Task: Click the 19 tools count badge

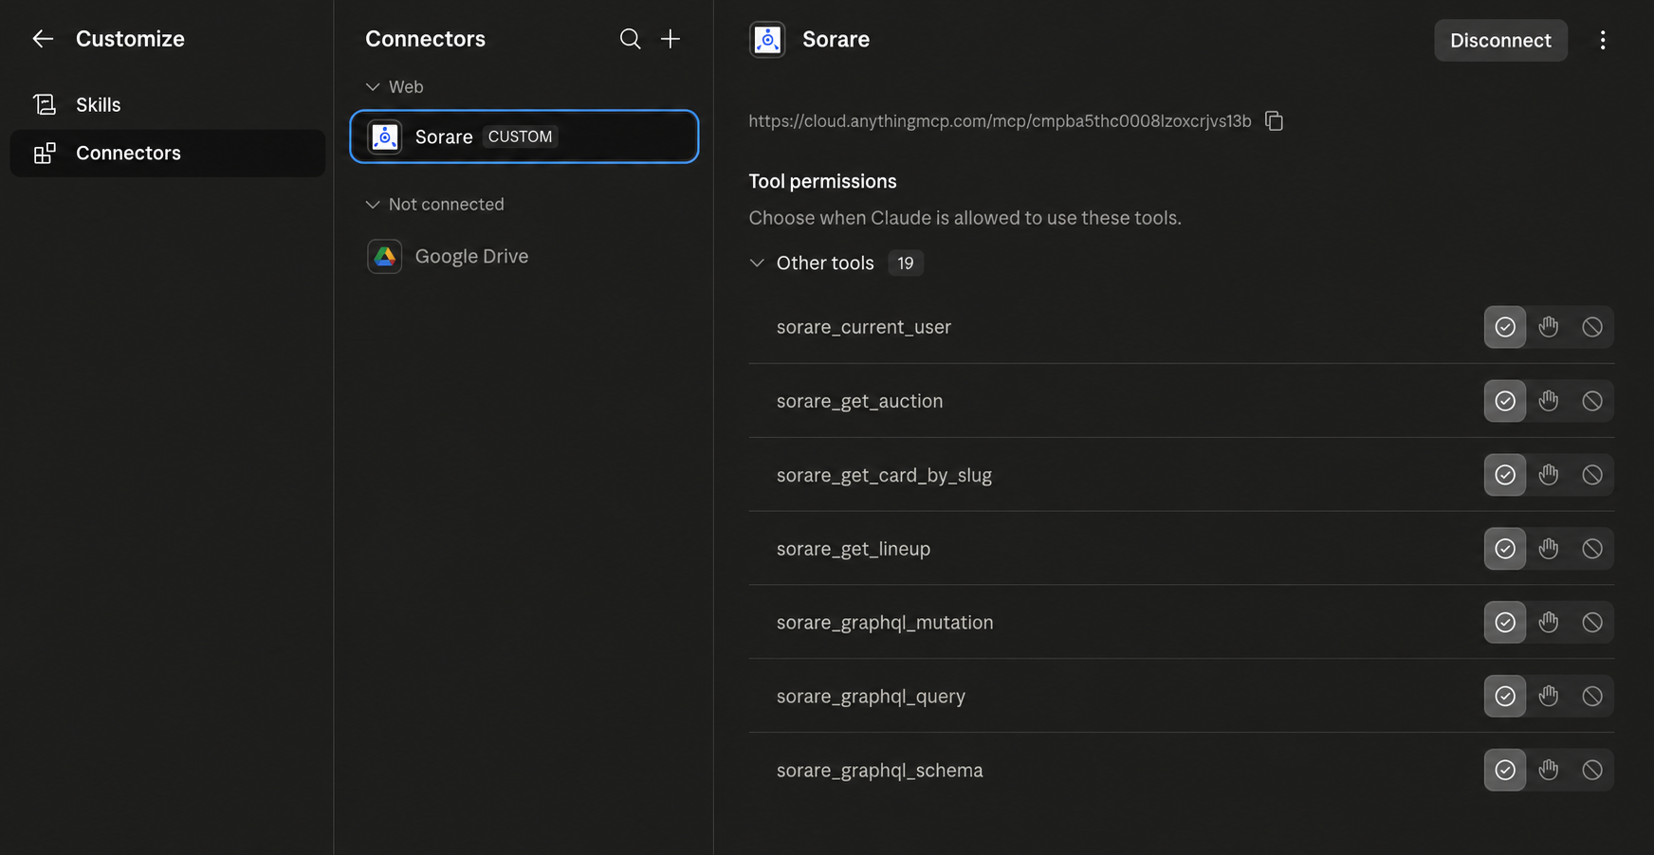Action: coord(906,263)
